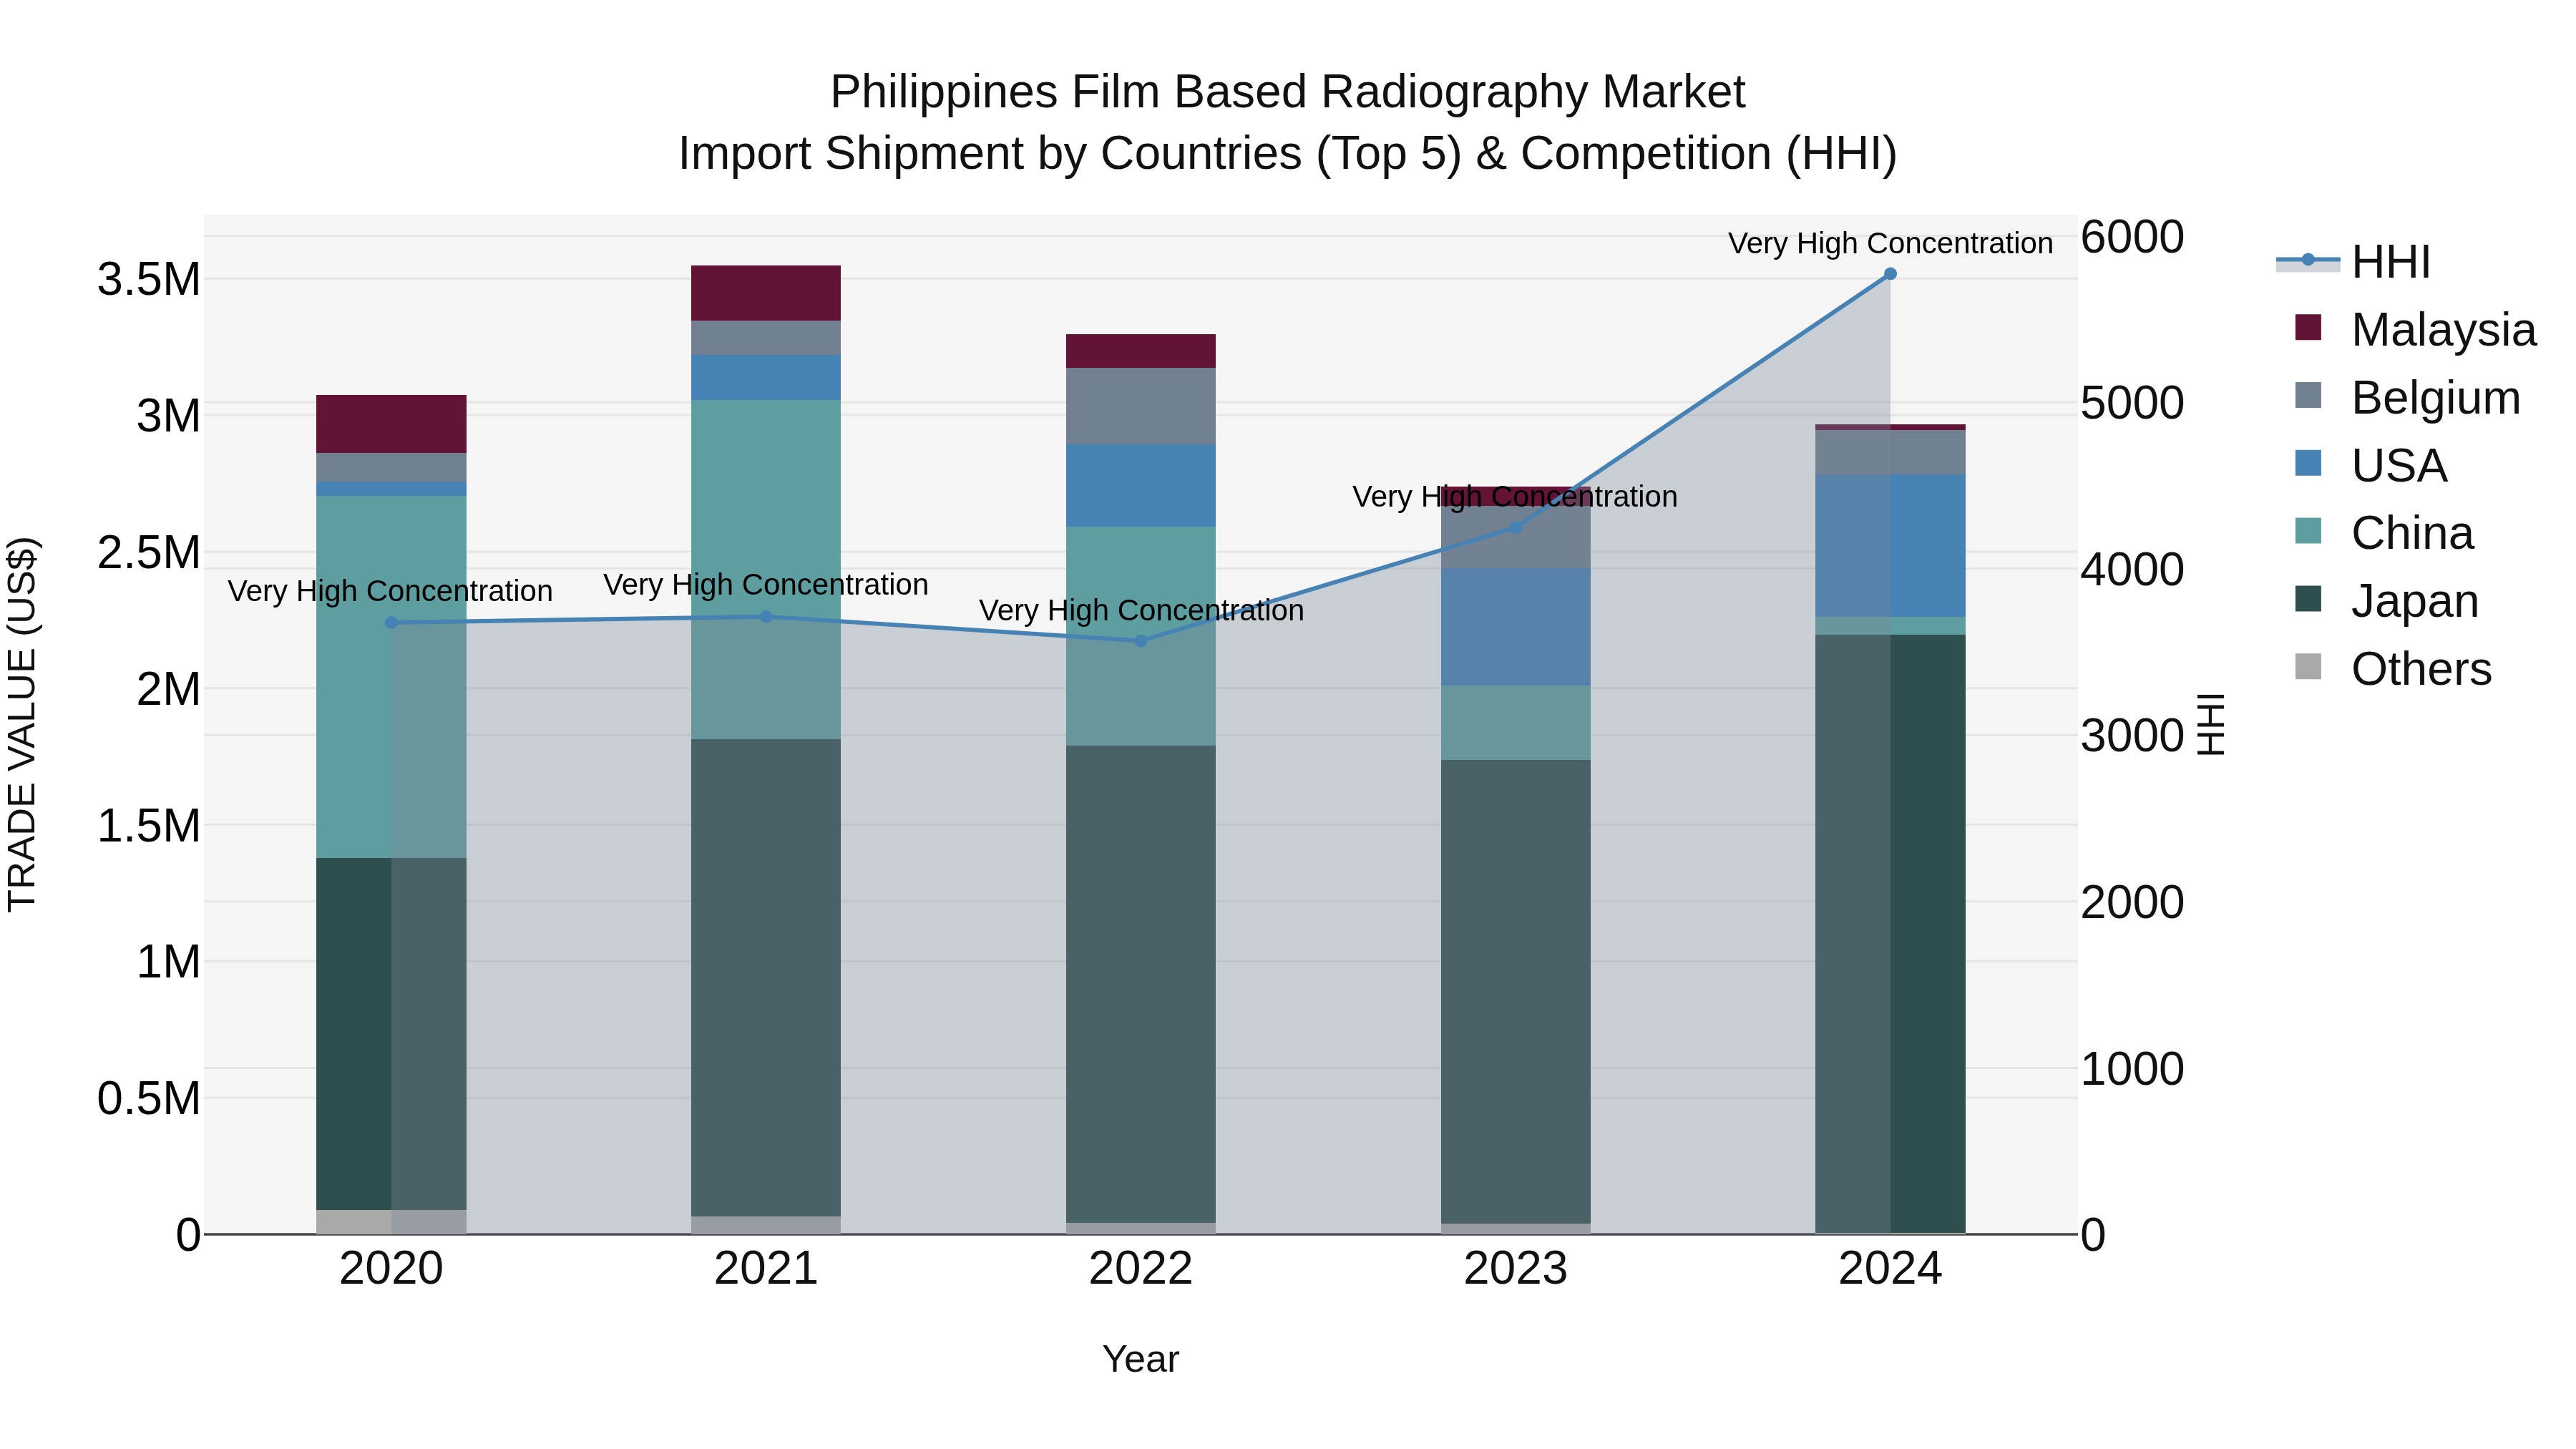Click the USA segment of the 2022 bar
2576x1449 pixels.
click(1141, 486)
